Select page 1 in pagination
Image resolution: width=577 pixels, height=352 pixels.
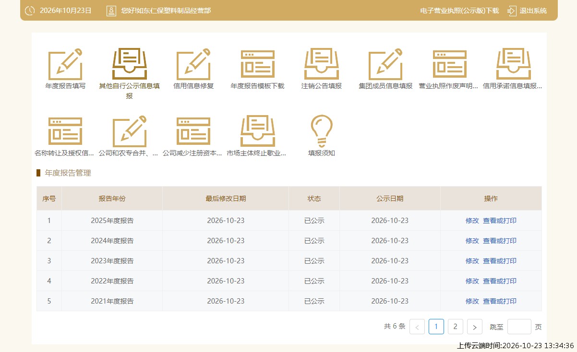[x=436, y=327]
